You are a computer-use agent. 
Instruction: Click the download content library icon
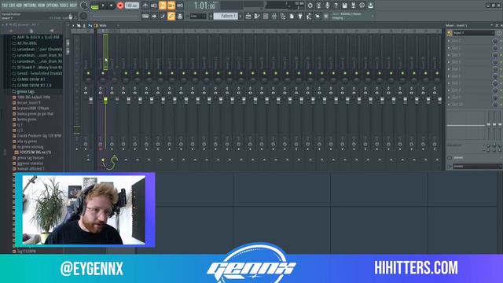[x=370, y=6]
